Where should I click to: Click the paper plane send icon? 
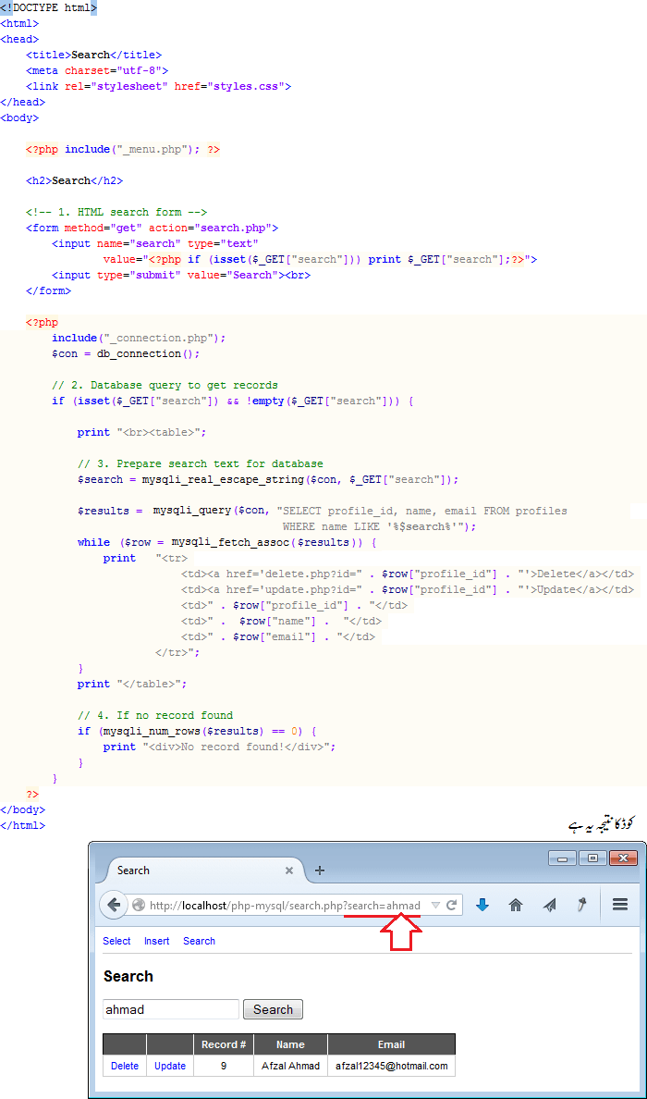coord(550,906)
